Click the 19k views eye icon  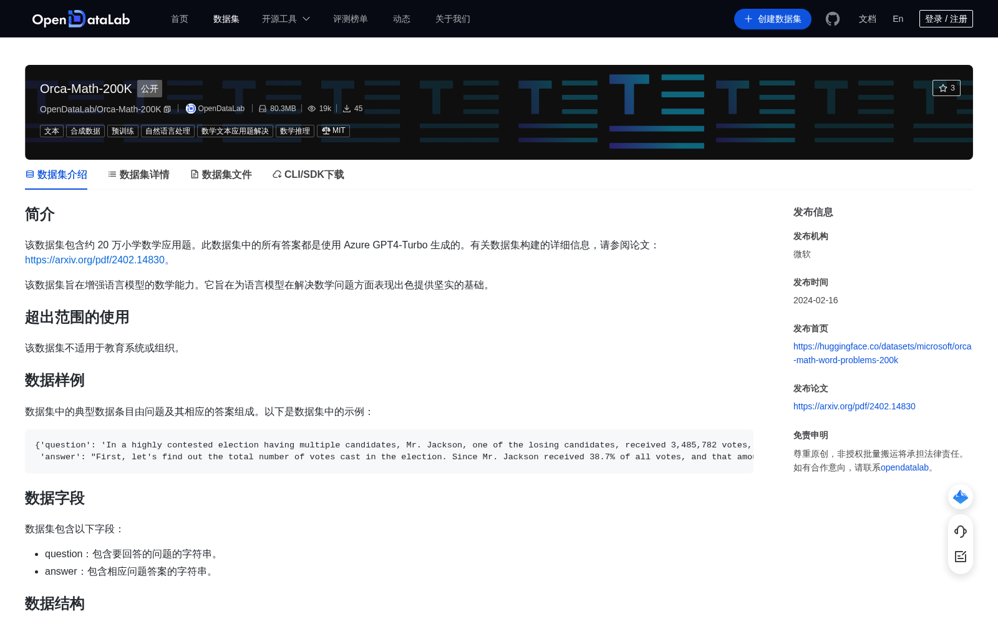click(312, 109)
